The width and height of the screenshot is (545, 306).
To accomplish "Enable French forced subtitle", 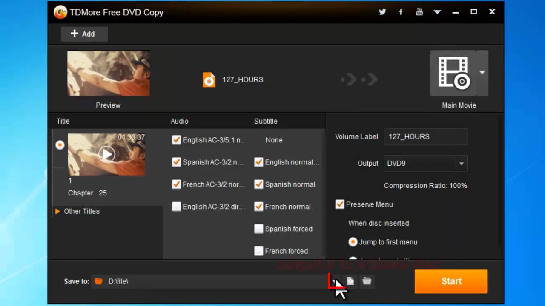I will (258, 251).
